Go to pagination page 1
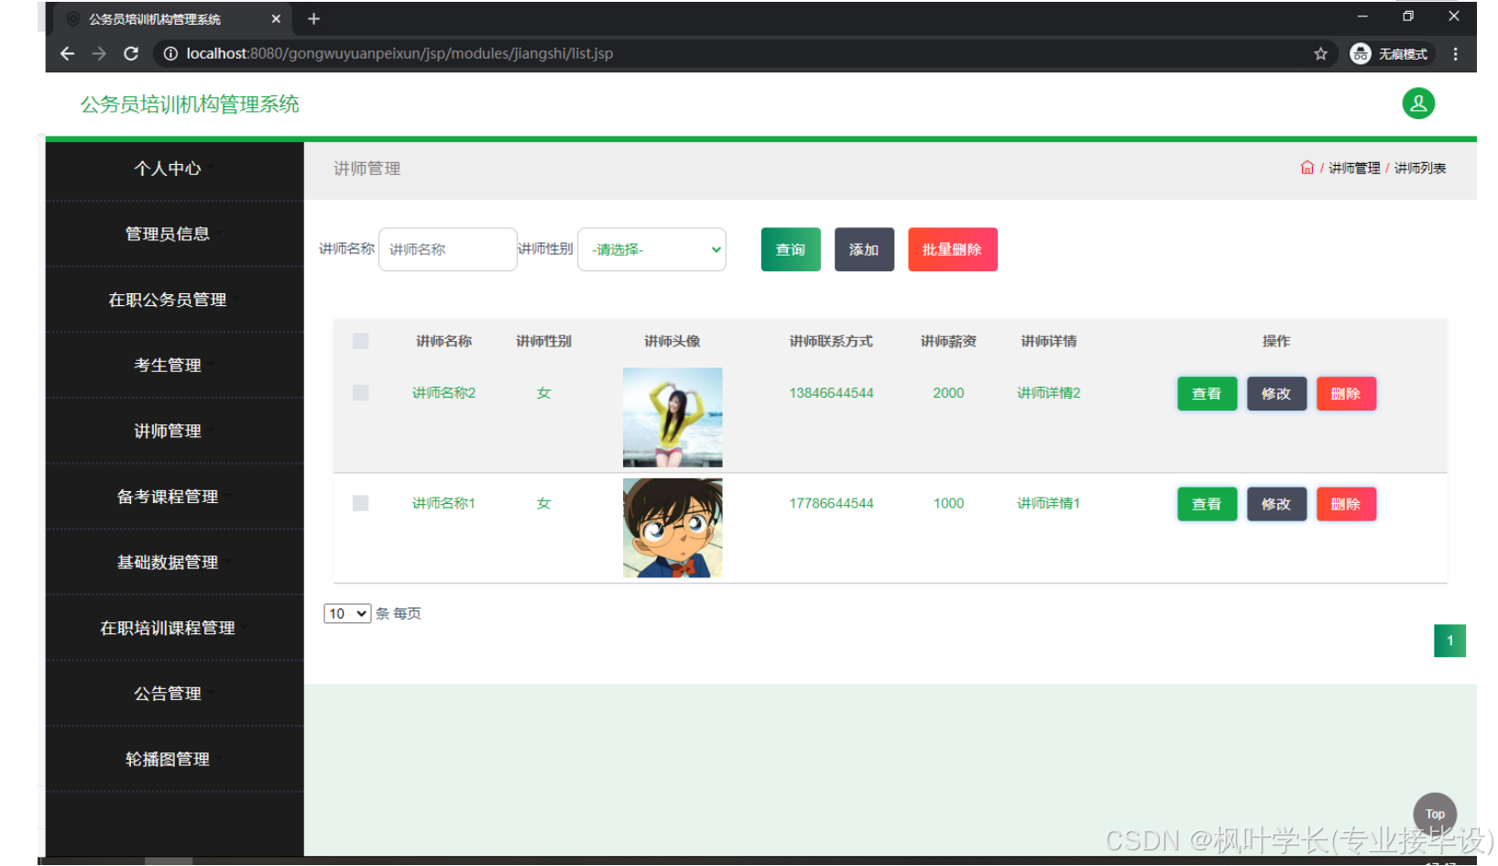Screen dimensions: 1498x866 (1449, 641)
